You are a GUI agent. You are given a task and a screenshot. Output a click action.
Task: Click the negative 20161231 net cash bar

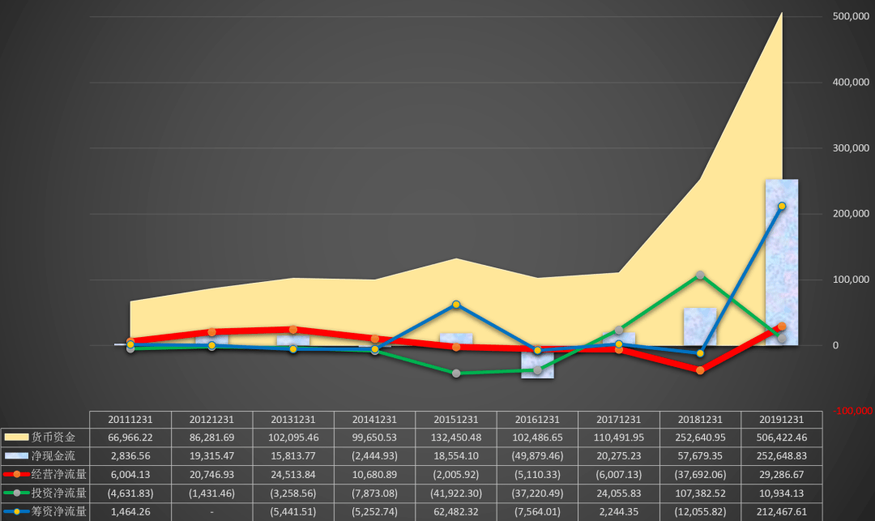click(x=537, y=362)
